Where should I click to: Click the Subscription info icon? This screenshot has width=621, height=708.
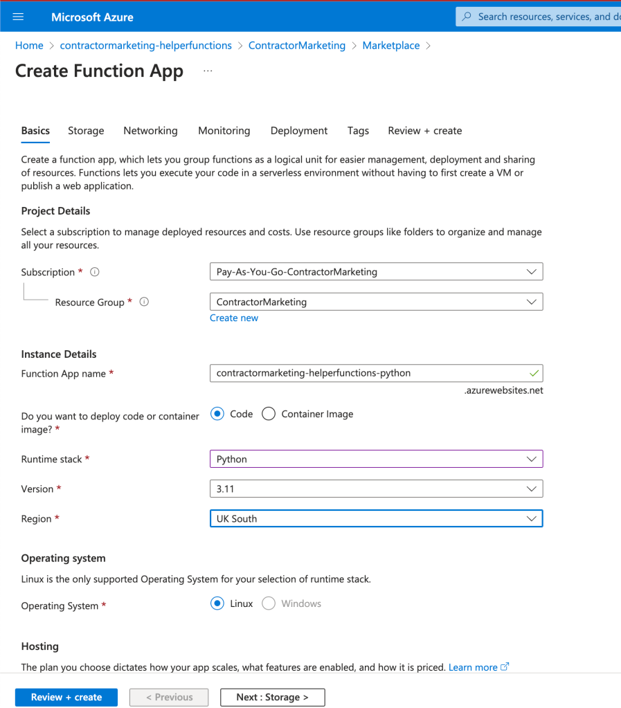click(x=94, y=272)
